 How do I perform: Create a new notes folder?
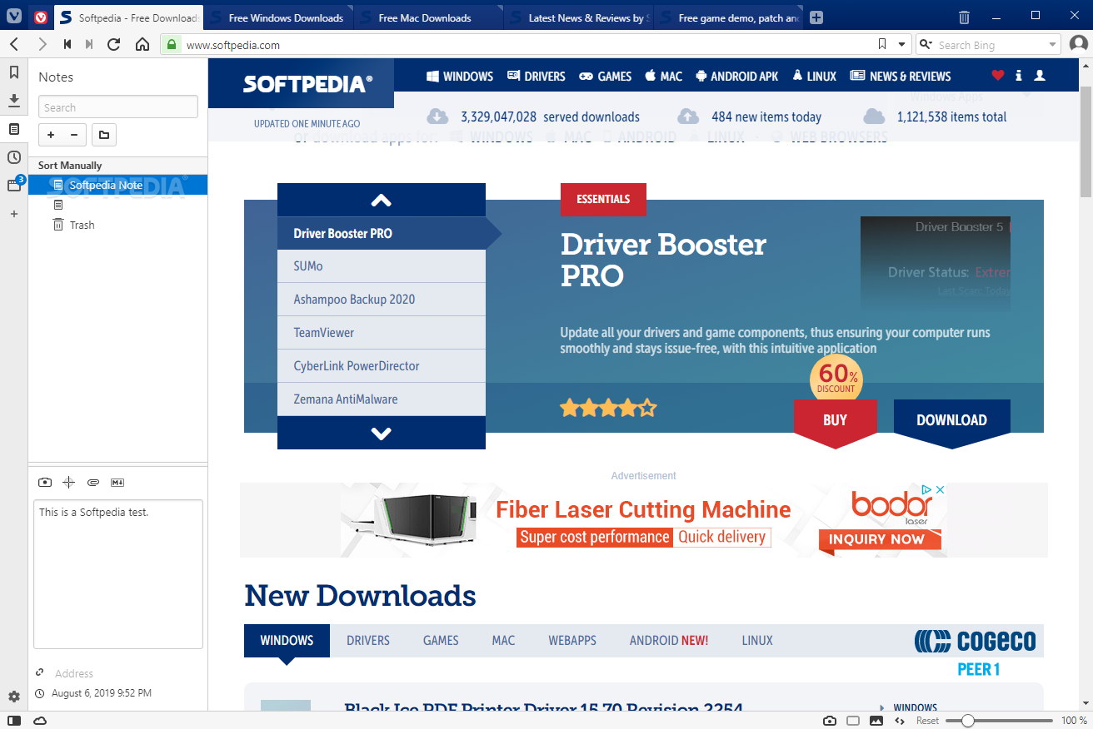point(104,135)
